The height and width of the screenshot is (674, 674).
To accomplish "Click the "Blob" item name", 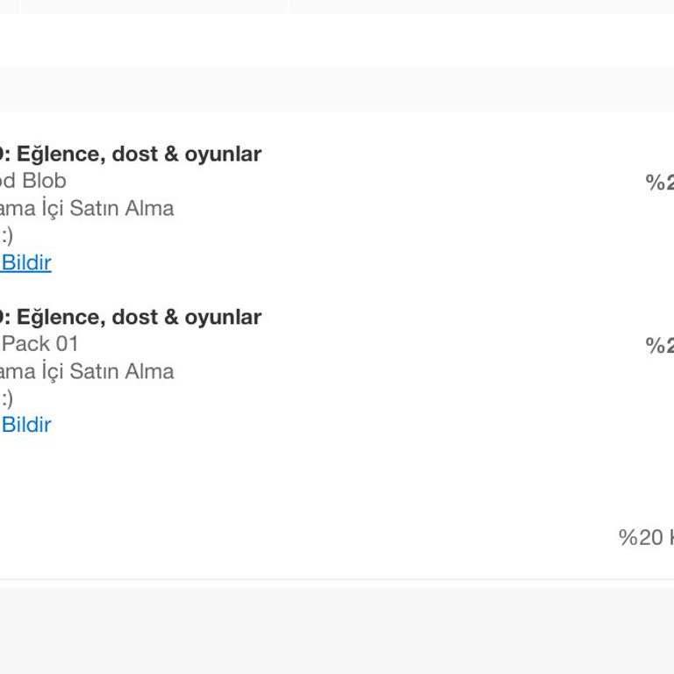I will 44,181.
